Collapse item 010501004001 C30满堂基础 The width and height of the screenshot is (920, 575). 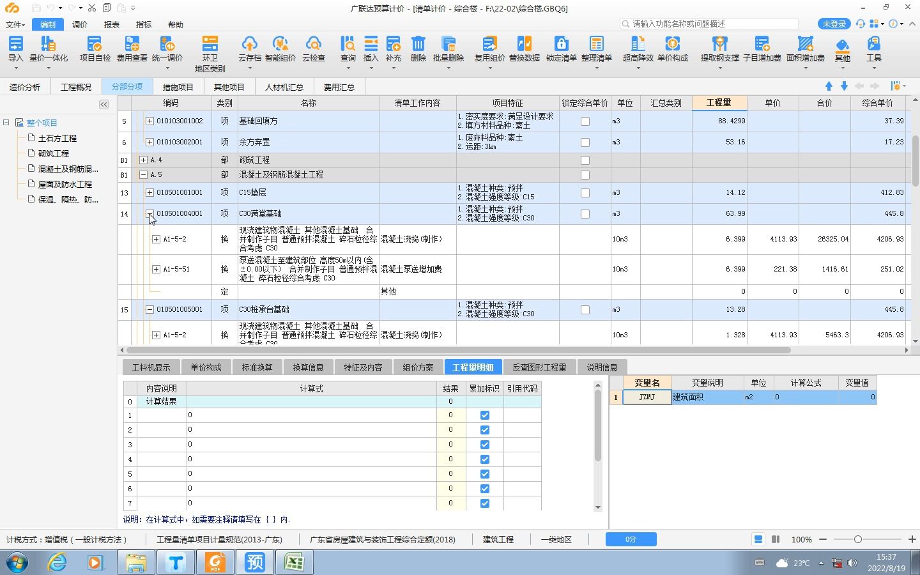coord(149,213)
